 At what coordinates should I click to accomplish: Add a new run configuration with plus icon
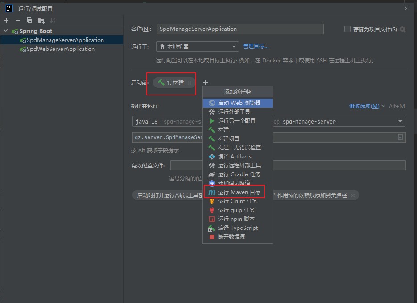pos(6,21)
